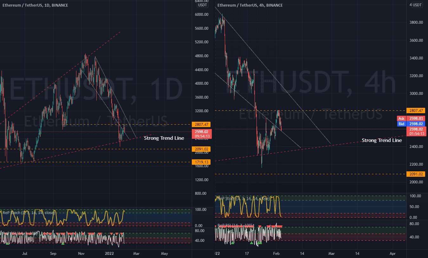This screenshot has width=428, height=258.
Task: Click the May label on 1D time axis
Action: 164,254
